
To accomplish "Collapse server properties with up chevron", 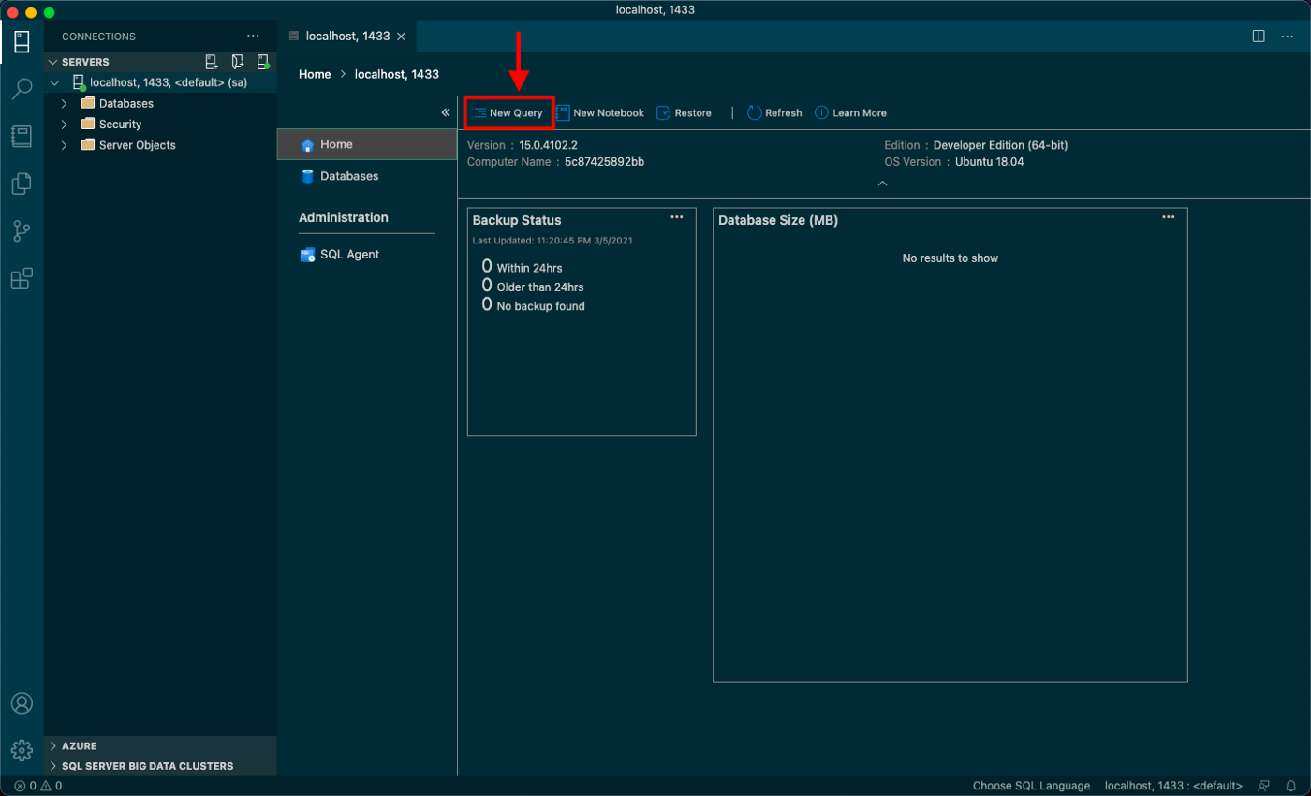I will pyautogui.click(x=882, y=184).
